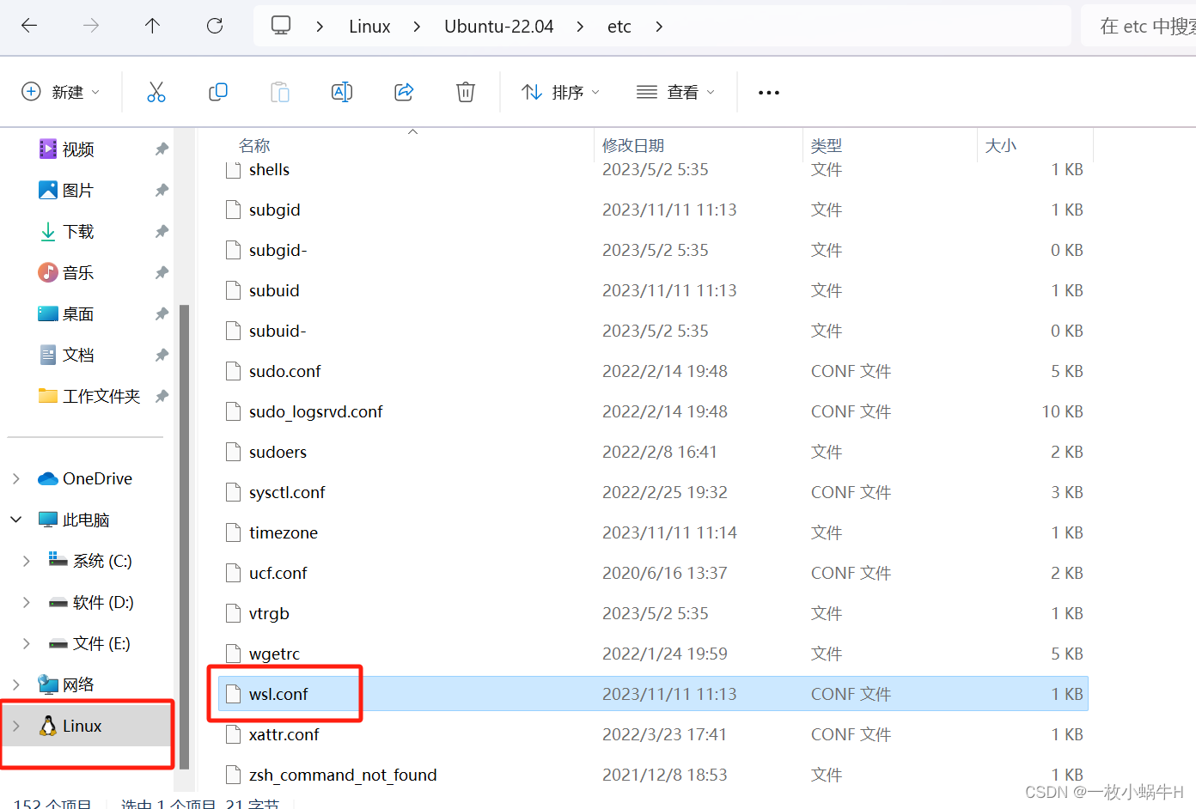Click the sudoers file icon
Screen dimensions: 1196x809
click(x=233, y=452)
